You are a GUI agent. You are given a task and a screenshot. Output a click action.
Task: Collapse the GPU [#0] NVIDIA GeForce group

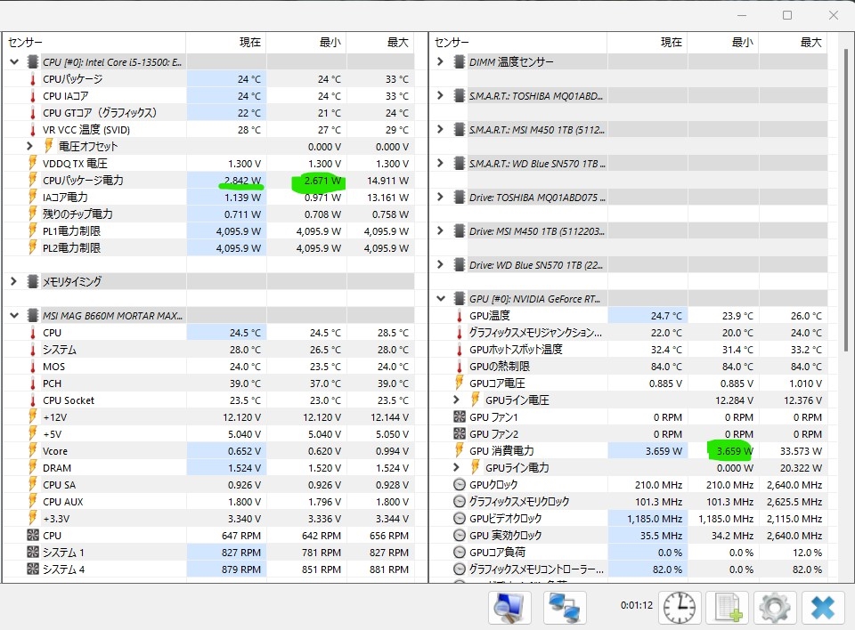(441, 299)
